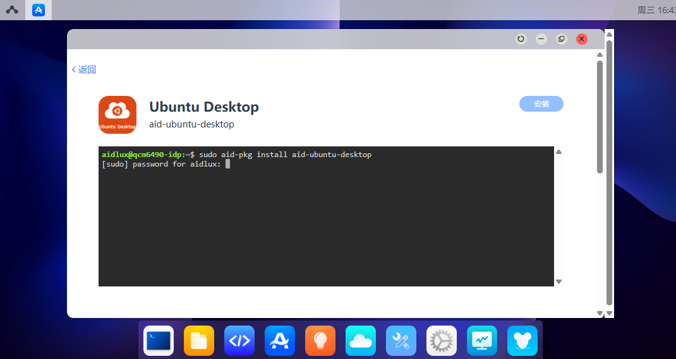Open the system settings gear icon
This screenshot has width=676, height=359.
click(x=442, y=341)
